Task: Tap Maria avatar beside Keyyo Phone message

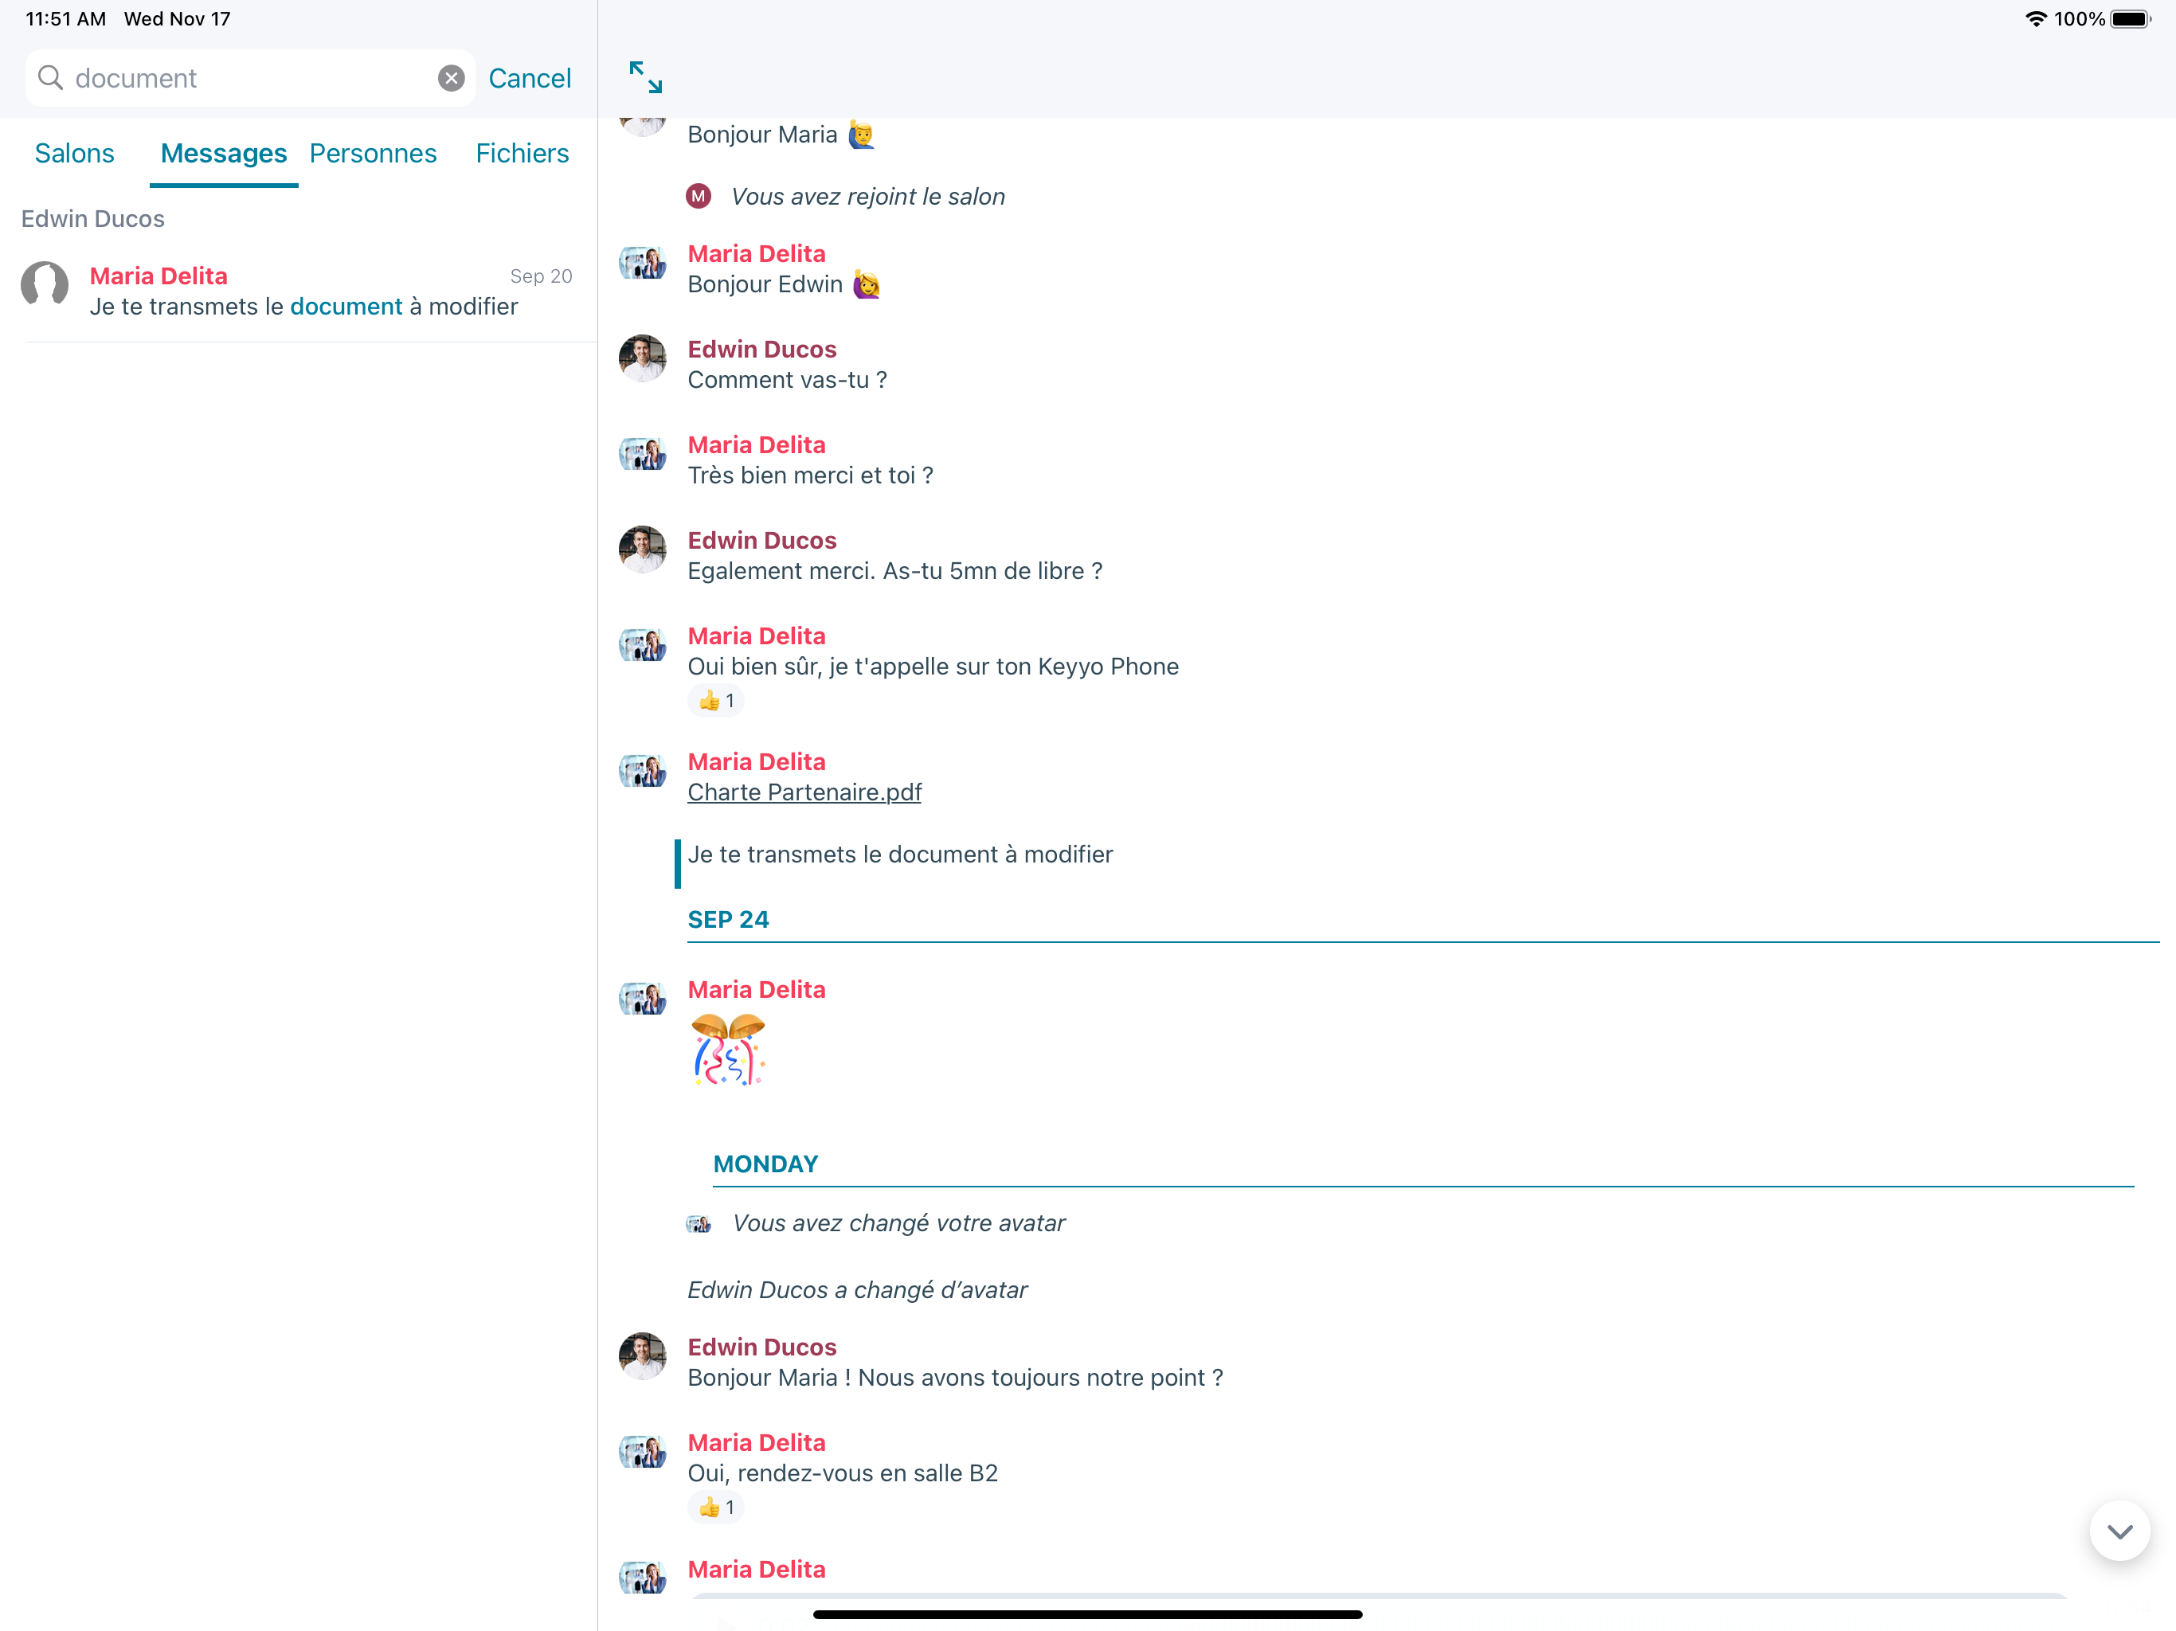Action: tap(643, 644)
